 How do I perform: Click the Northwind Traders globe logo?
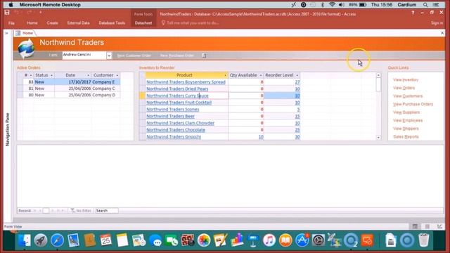(26, 48)
